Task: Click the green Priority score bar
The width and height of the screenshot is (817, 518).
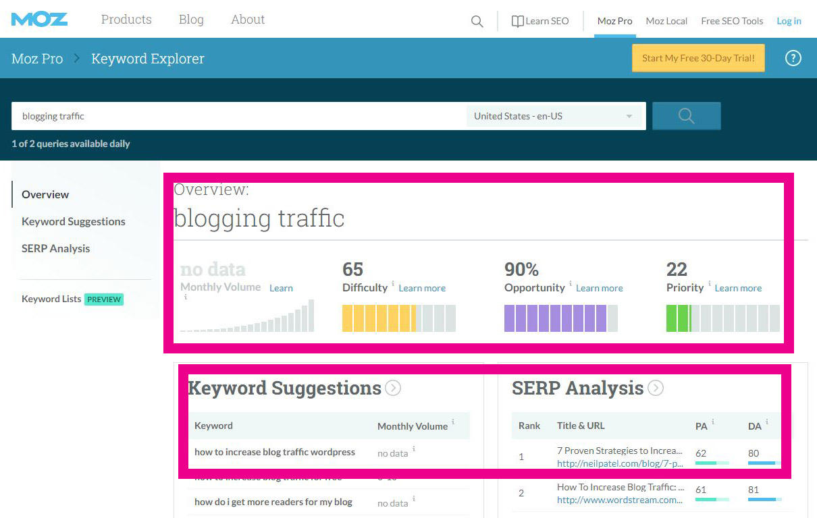Action: 723,318
